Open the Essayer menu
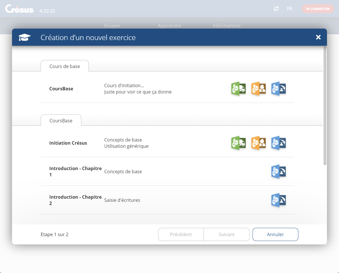Screen dimensions: 339x273 click(x=112, y=26)
